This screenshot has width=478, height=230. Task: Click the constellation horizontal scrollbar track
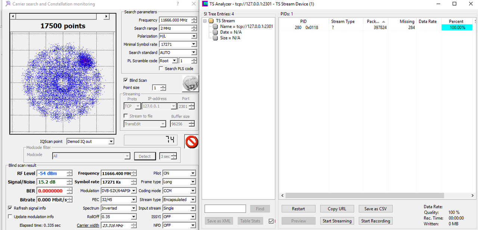pyautogui.click(x=60, y=17)
